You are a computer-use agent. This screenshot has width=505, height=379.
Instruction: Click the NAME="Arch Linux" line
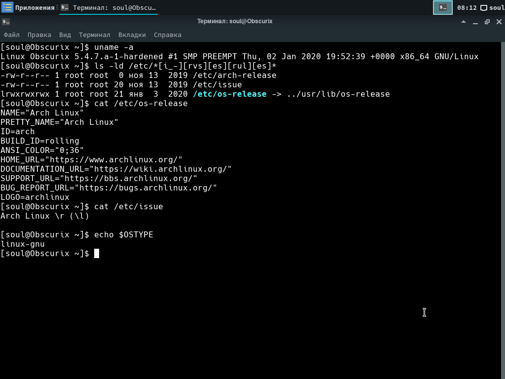pos(42,113)
